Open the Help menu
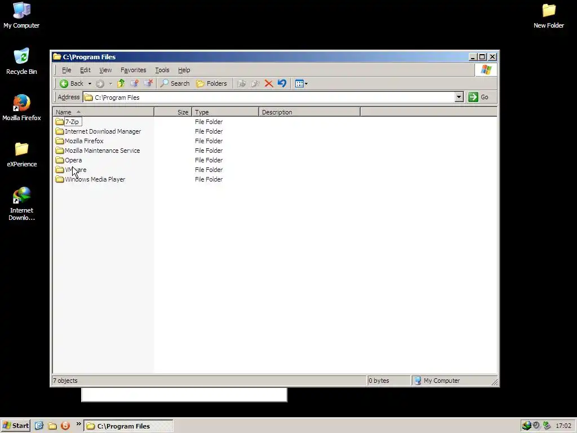 pos(184,70)
